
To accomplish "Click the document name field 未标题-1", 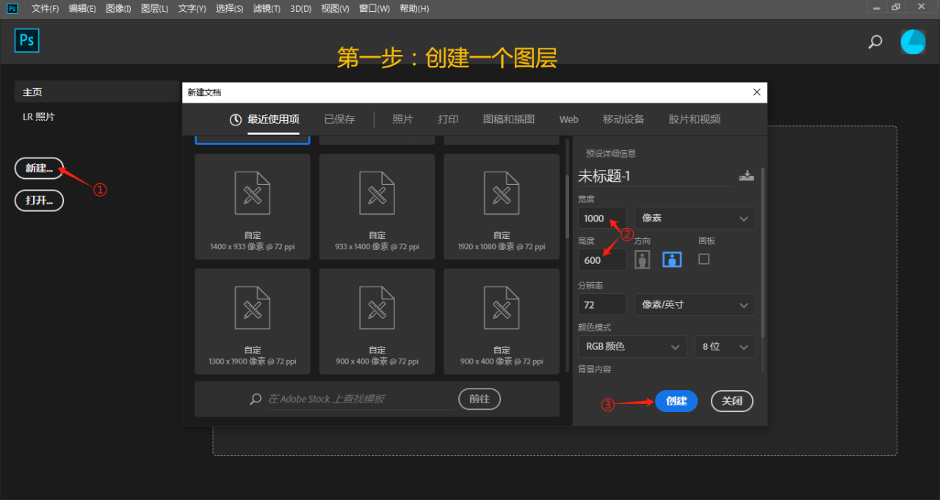I will [655, 176].
